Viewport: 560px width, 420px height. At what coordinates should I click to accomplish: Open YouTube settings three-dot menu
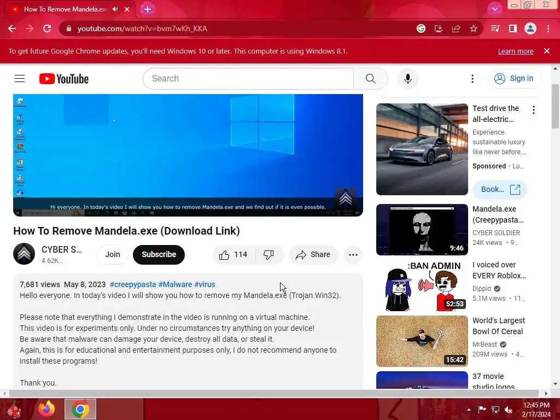tap(472, 79)
